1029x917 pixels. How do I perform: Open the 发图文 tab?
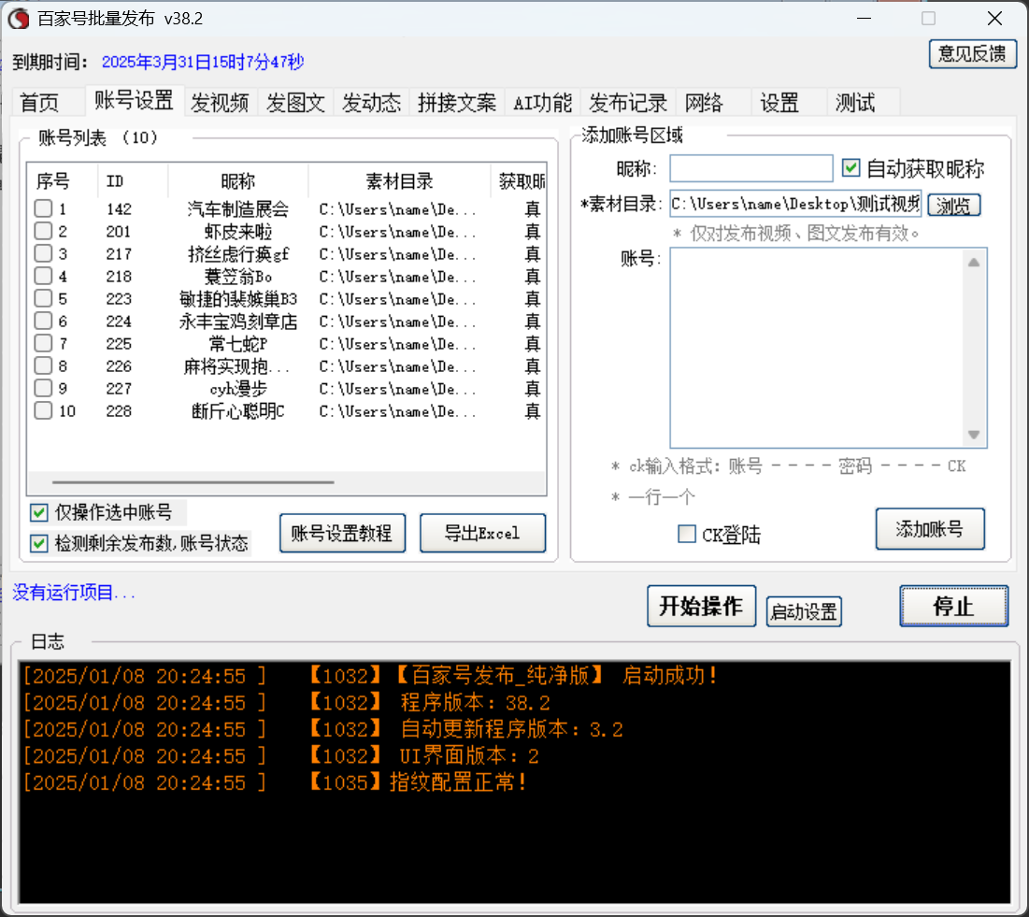[295, 103]
